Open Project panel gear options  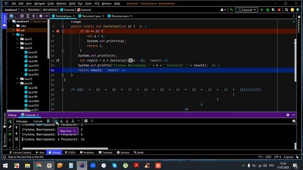pos(41,16)
